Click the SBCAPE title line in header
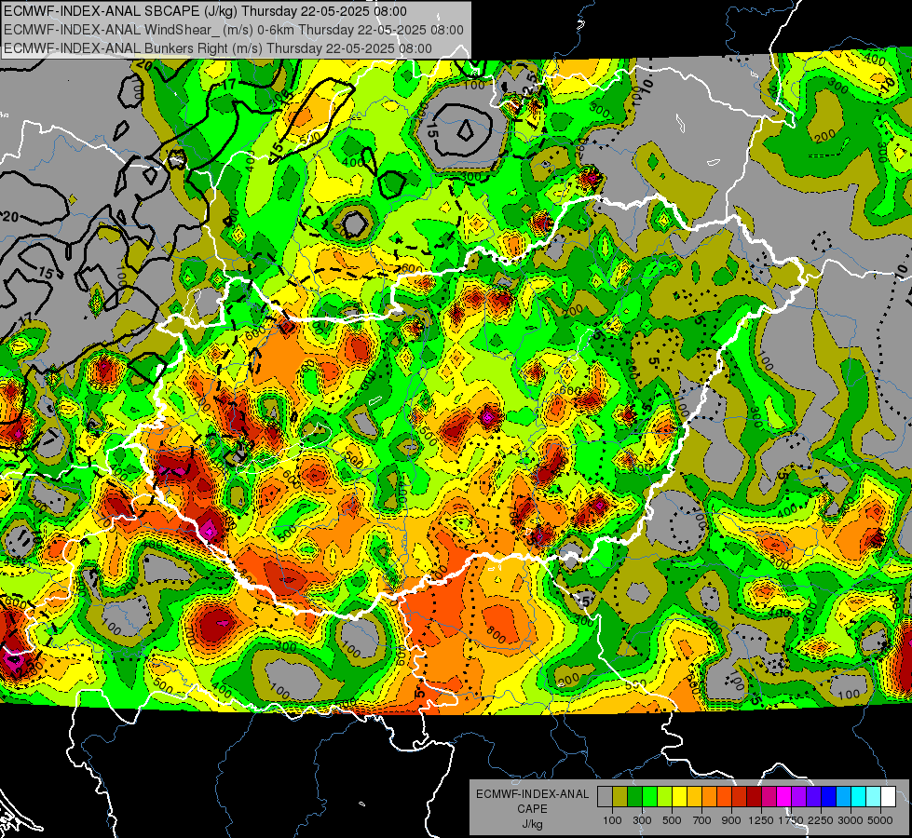The width and height of the screenshot is (912, 838). (x=205, y=11)
